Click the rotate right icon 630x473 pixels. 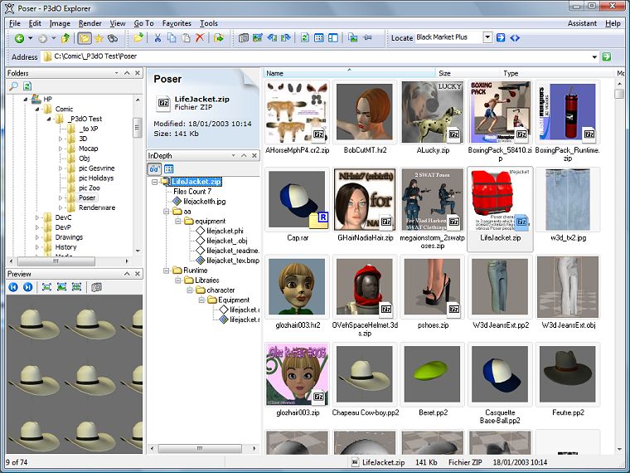[286, 38]
